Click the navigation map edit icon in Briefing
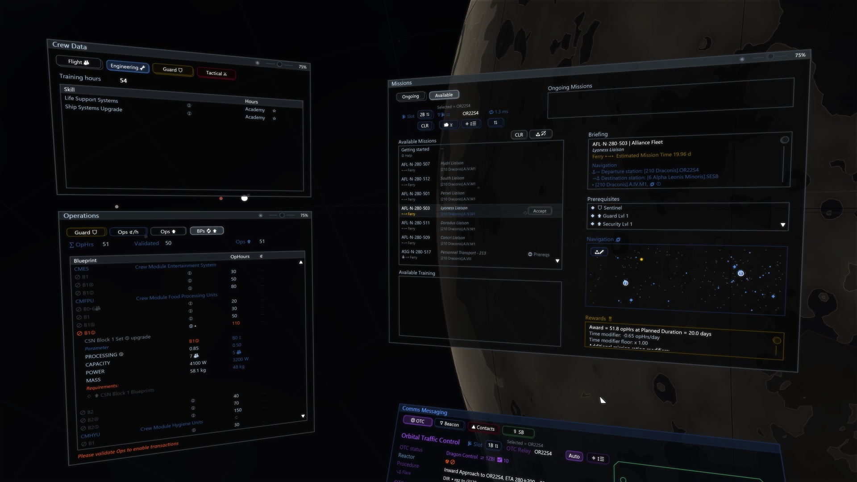 click(x=599, y=252)
